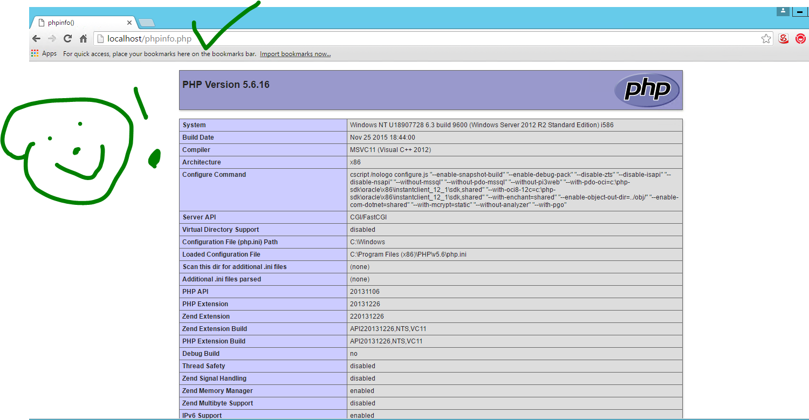Click the Zend Multibyte Support label
Image resolution: width=809 pixels, height=420 pixels.
pos(217,403)
